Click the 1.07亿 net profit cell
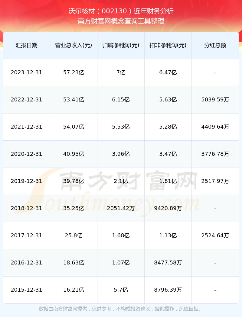This screenshot has width=242, height=317. click(121, 263)
